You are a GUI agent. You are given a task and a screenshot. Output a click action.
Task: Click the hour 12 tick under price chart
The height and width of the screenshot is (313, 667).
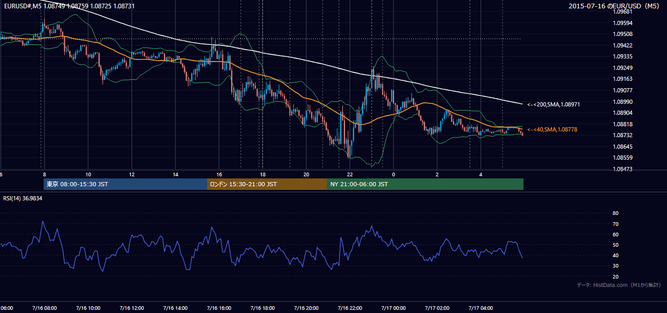(132, 174)
